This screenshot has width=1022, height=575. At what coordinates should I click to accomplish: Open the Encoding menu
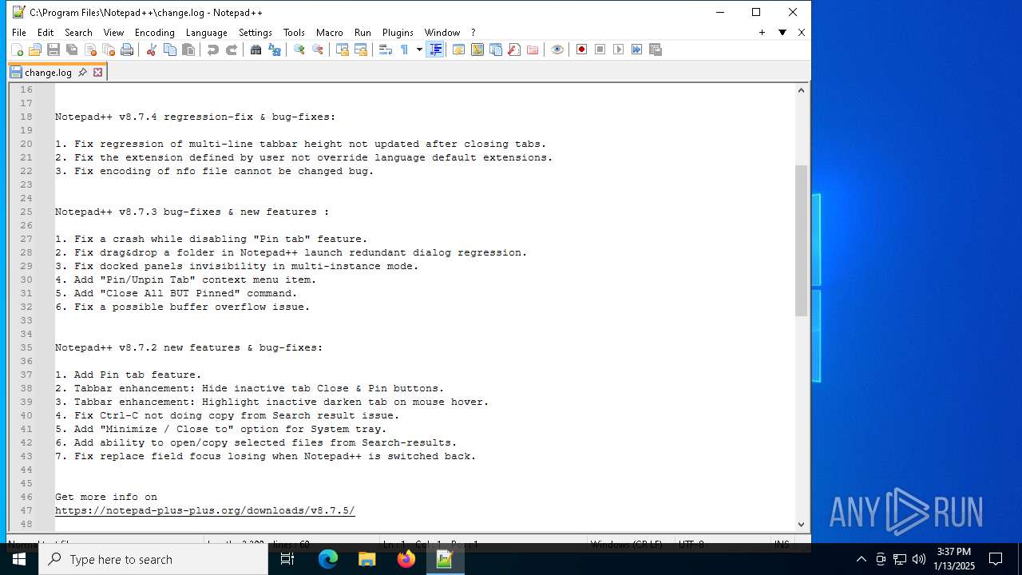coord(154,33)
